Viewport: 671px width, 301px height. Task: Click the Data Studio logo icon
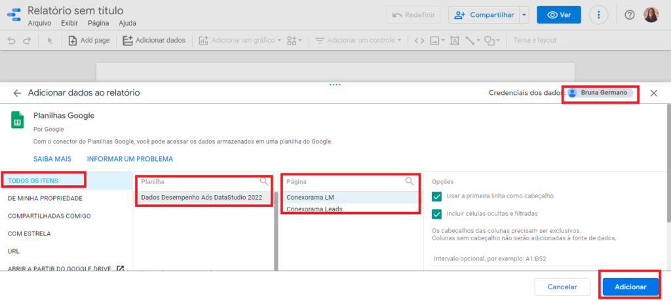click(x=14, y=15)
